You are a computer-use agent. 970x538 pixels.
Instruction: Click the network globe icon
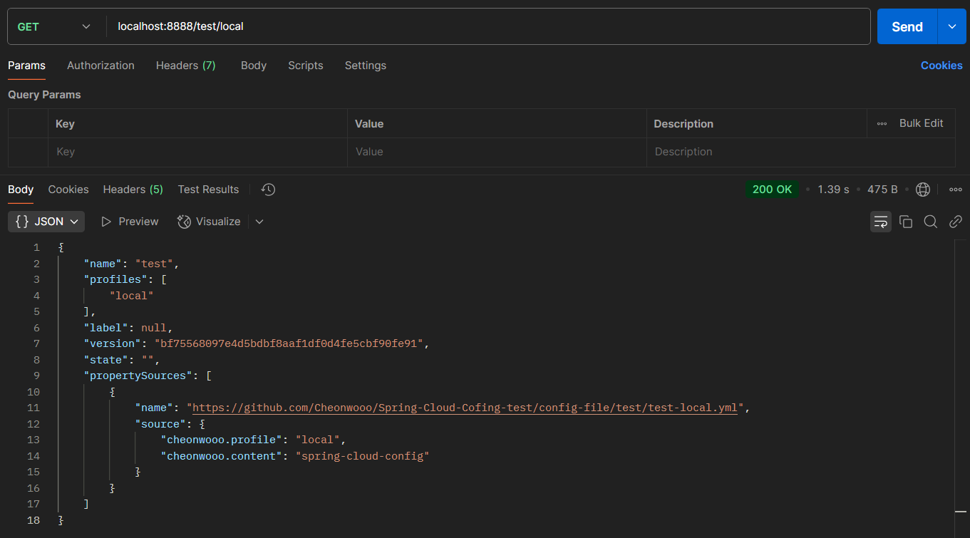click(923, 190)
